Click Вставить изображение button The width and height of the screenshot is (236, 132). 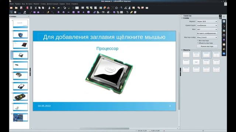(207, 33)
